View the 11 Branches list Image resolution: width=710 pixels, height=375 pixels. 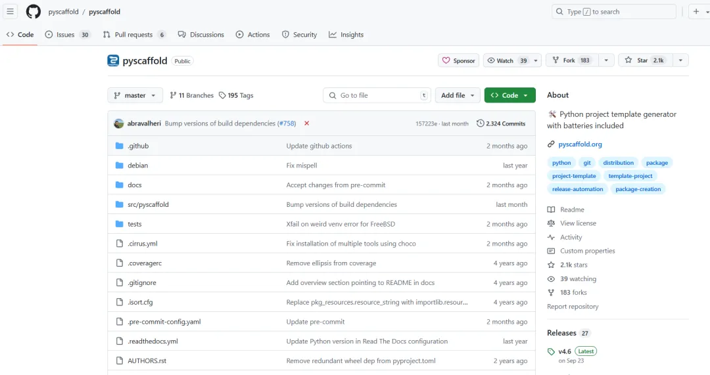point(191,95)
